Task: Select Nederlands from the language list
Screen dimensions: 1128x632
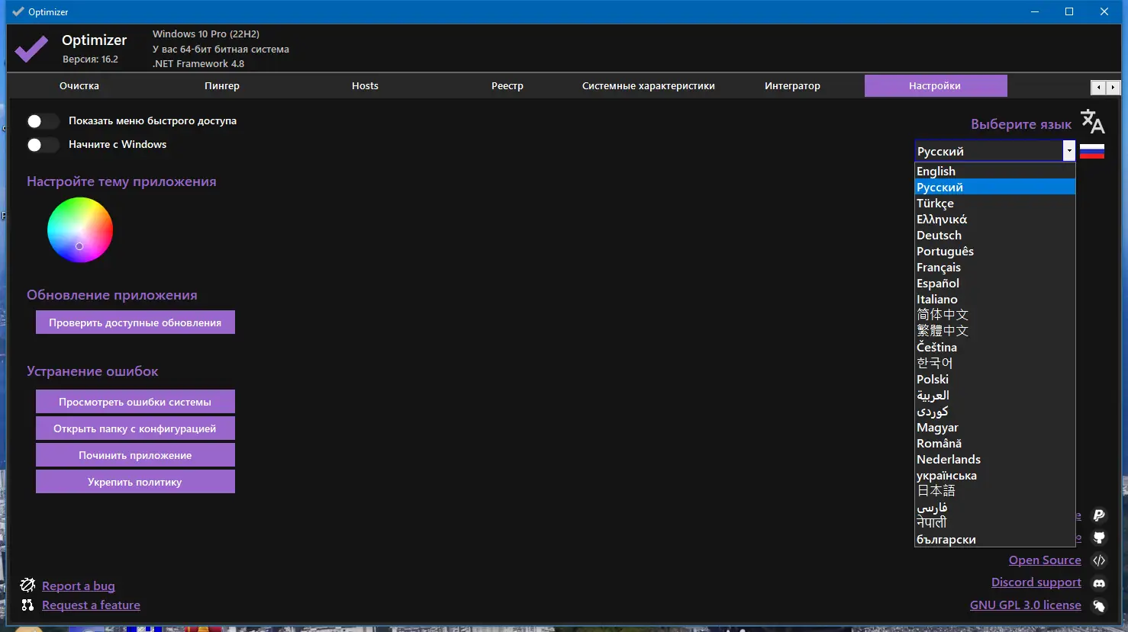Action: 995,460
